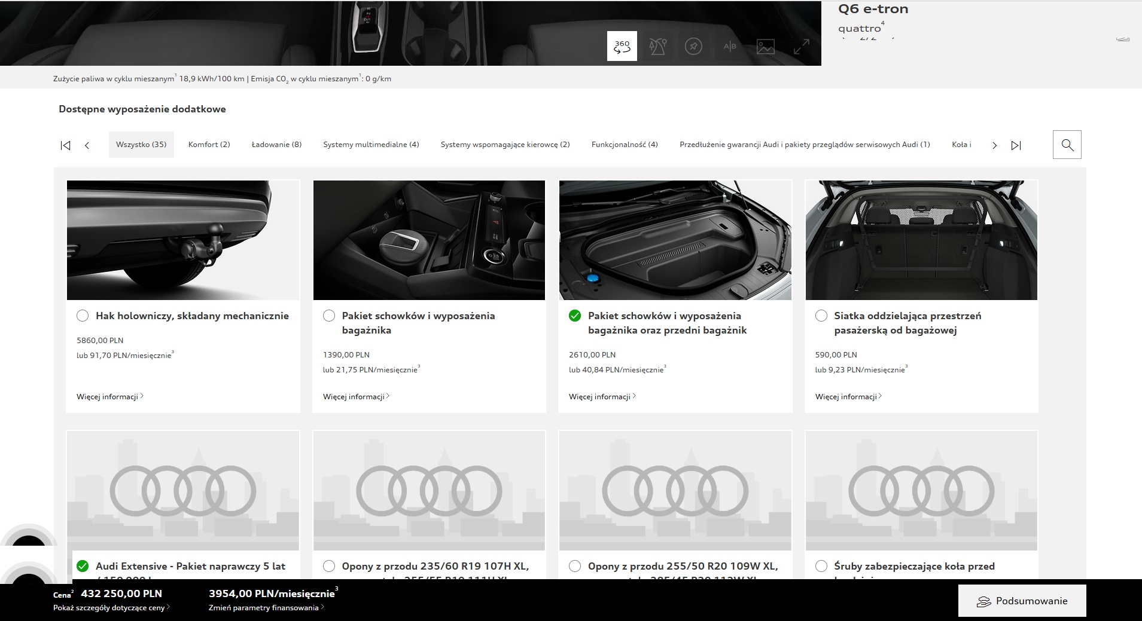The image size is (1142, 621).
Task: Open the A|B comparison view
Action: [x=730, y=46]
